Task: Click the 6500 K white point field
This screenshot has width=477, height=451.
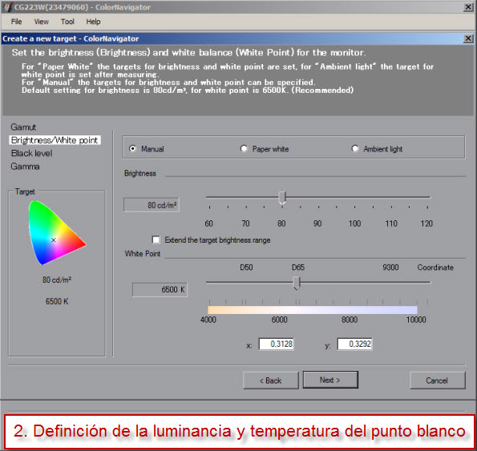Action: pyautogui.click(x=160, y=290)
